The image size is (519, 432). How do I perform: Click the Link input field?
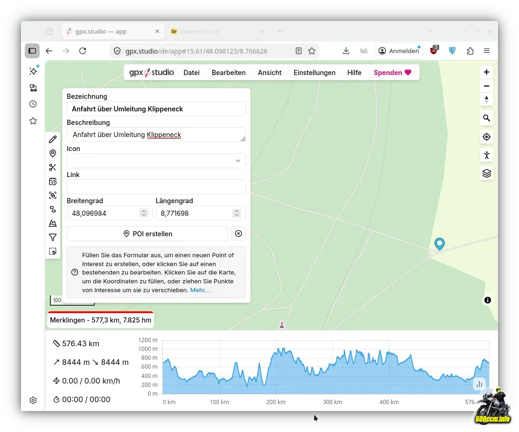click(156, 187)
